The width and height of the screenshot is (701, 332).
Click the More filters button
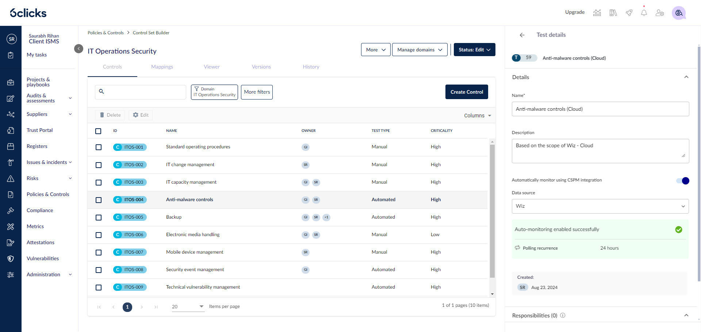[x=257, y=92]
